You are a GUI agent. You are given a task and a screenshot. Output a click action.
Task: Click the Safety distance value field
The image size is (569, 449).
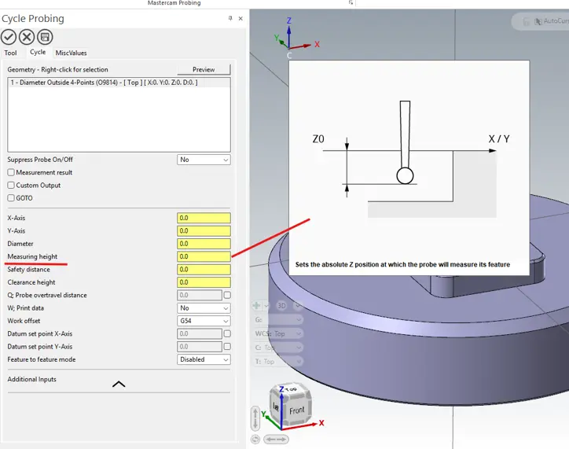tap(204, 270)
